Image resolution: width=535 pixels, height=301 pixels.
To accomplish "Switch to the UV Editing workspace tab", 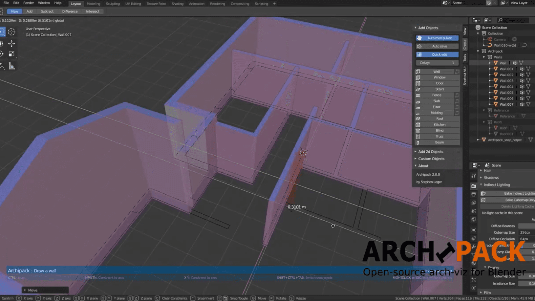I will 133,4.
